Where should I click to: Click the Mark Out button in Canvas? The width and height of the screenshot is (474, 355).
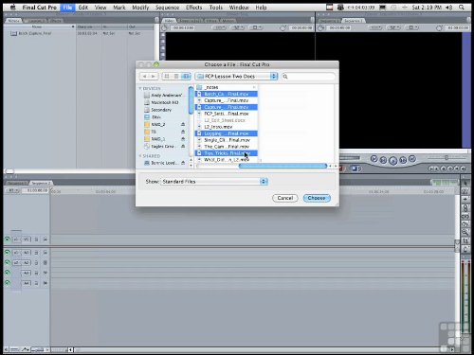pos(437,169)
